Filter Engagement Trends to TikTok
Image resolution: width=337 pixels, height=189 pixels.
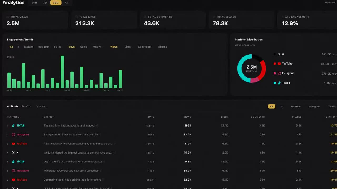(58, 47)
